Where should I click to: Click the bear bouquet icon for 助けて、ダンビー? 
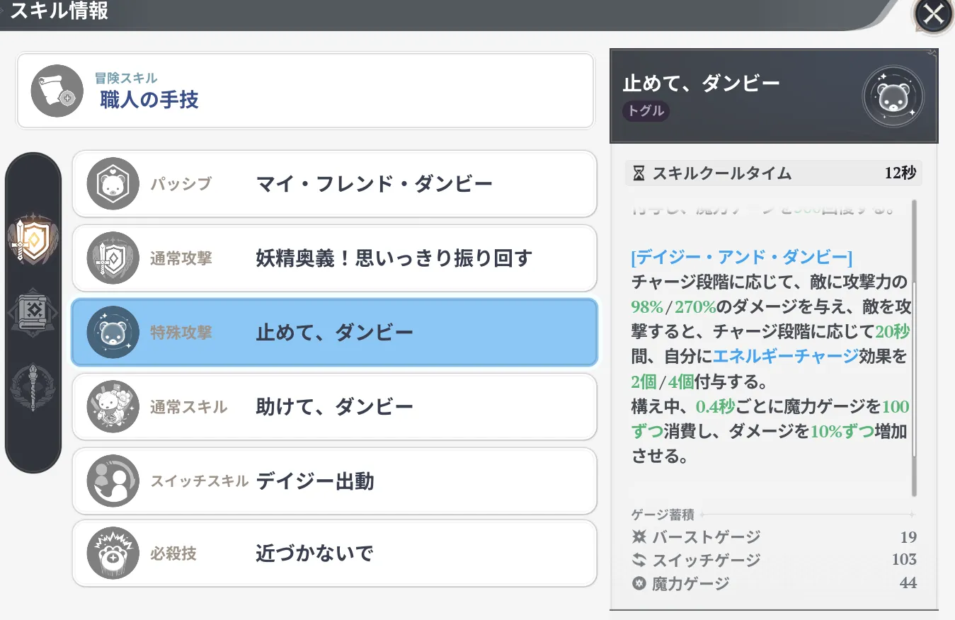tap(113, 407)
